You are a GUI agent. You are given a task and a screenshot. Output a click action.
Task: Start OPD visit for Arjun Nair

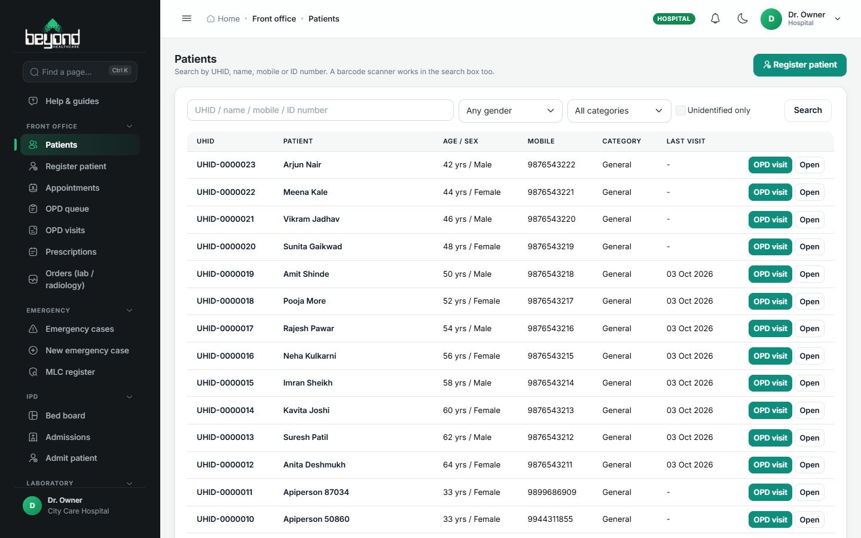[x=770, y=165]
